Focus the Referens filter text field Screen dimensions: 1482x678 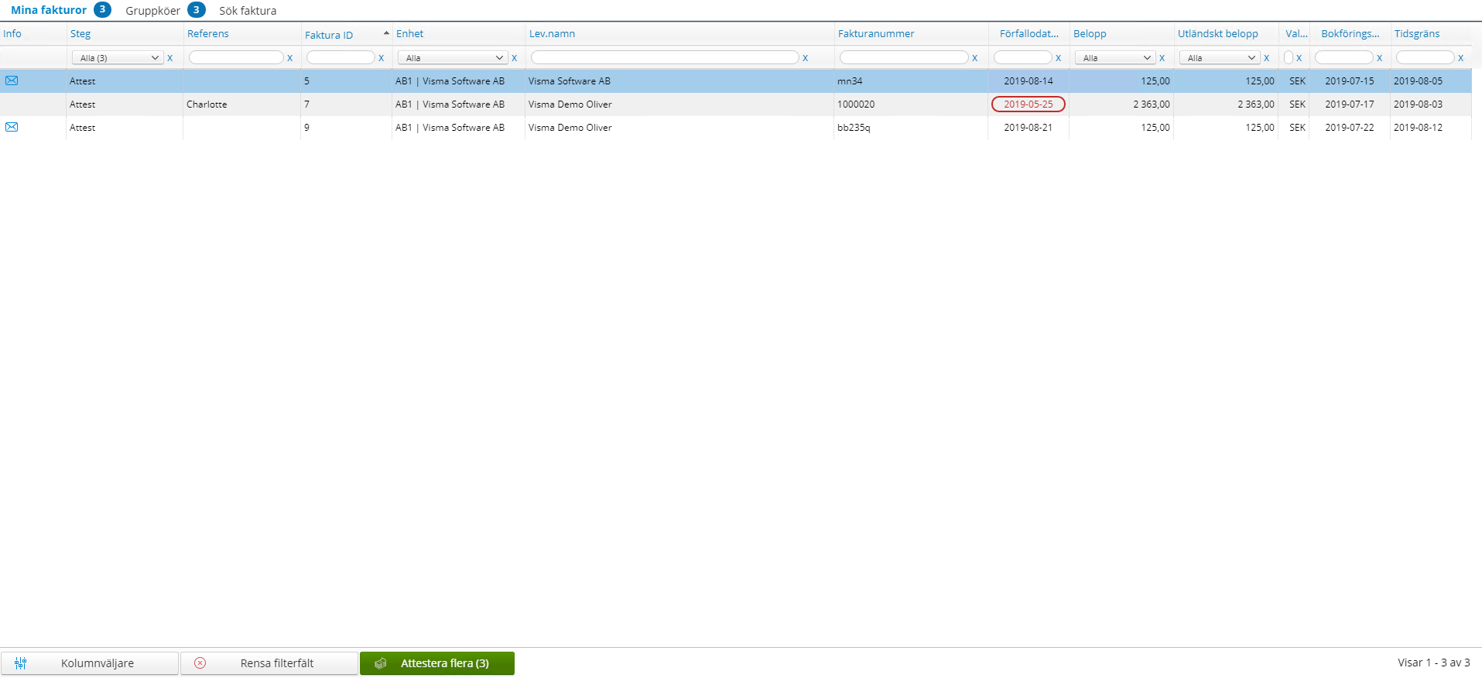[x=236, y=58]
